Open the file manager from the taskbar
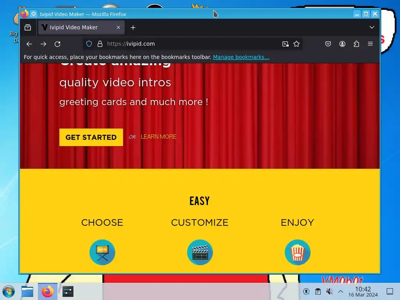This screenshot has height=300, width=400. tap(27, 291)
